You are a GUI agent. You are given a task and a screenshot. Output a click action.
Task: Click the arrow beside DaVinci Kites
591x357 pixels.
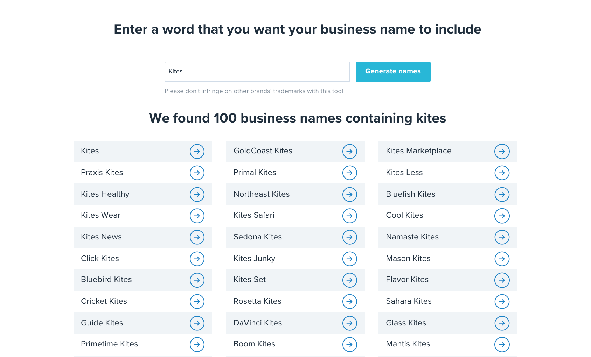pyautogui.click(x=350, y=323)
